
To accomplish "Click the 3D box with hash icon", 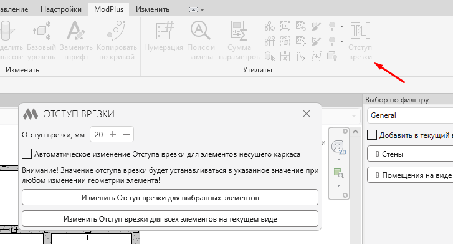I will [x=270, y=56].
